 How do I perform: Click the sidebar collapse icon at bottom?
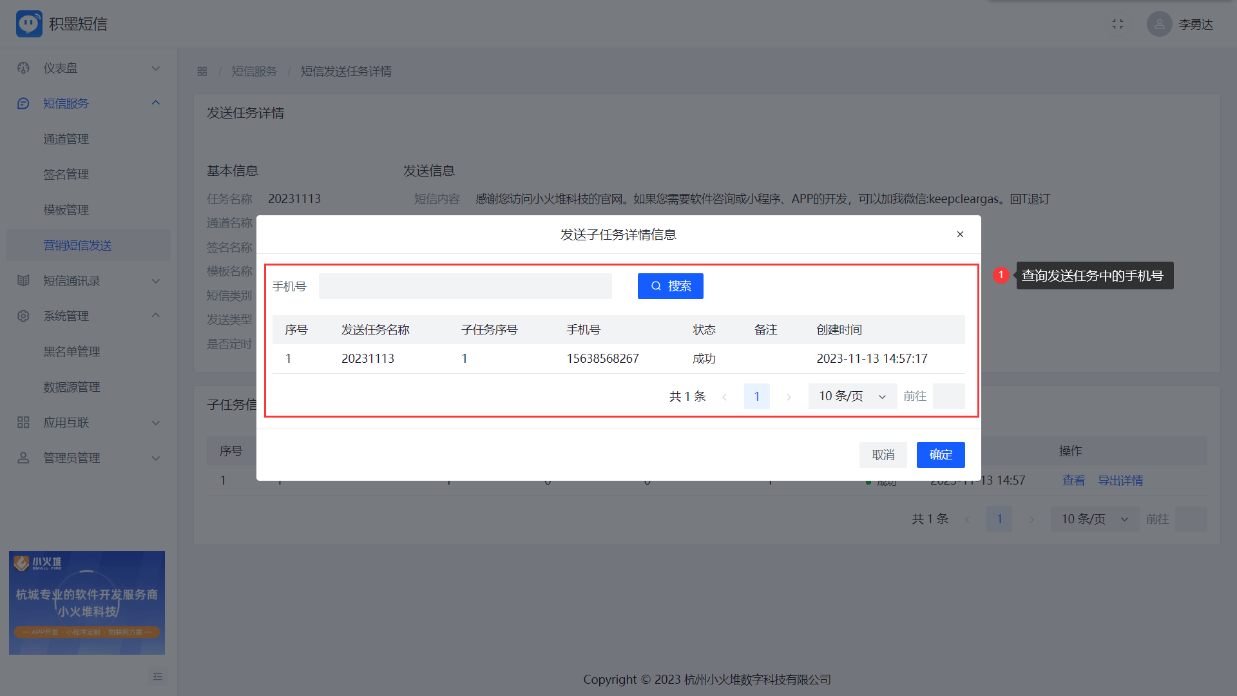point(157,677)
